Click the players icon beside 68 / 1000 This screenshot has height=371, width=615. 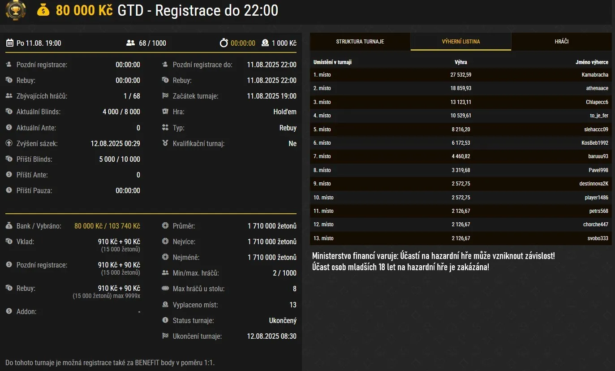pos(130,43)
